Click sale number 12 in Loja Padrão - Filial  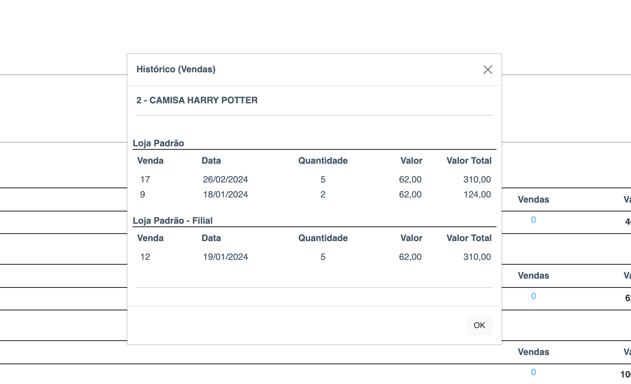pos(145,257)
